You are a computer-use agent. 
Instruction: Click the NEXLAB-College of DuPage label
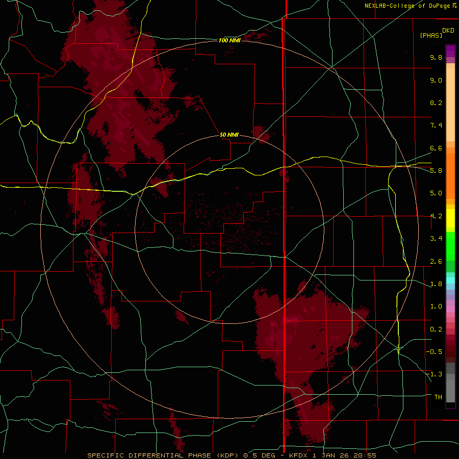click(407, 6)
